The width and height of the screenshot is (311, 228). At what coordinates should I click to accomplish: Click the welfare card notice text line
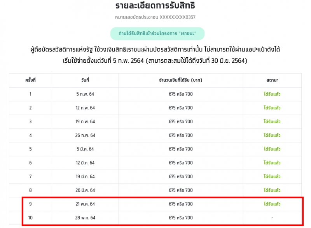coord(155,50)
